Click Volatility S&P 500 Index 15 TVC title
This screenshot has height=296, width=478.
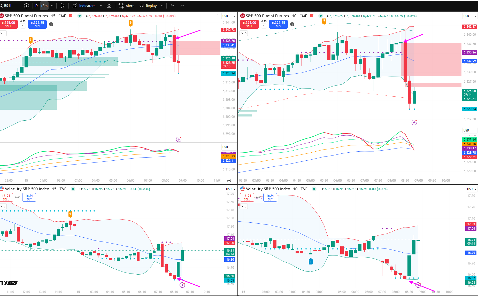tap(36, 189)
